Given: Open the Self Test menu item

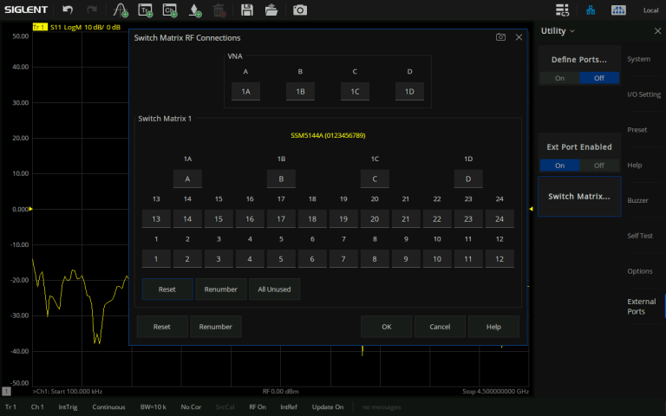Looking at the screenshot, I should point(639,236).
